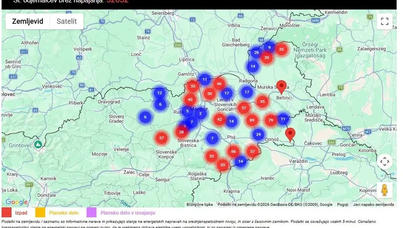Open the blue 26 cluster marker
Image resolution: width=403 pixels, height=228 pixels.
pos(256,52)
